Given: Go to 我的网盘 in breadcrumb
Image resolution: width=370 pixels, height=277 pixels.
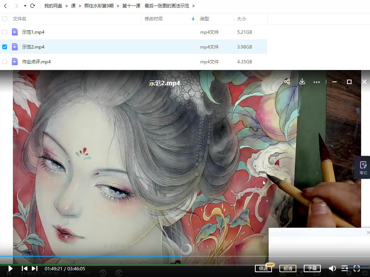Looking at the screenshot, I should 53,6.
